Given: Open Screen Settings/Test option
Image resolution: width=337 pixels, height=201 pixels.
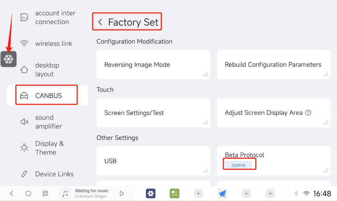Looking at the screenshot, I should coord(153,113).
